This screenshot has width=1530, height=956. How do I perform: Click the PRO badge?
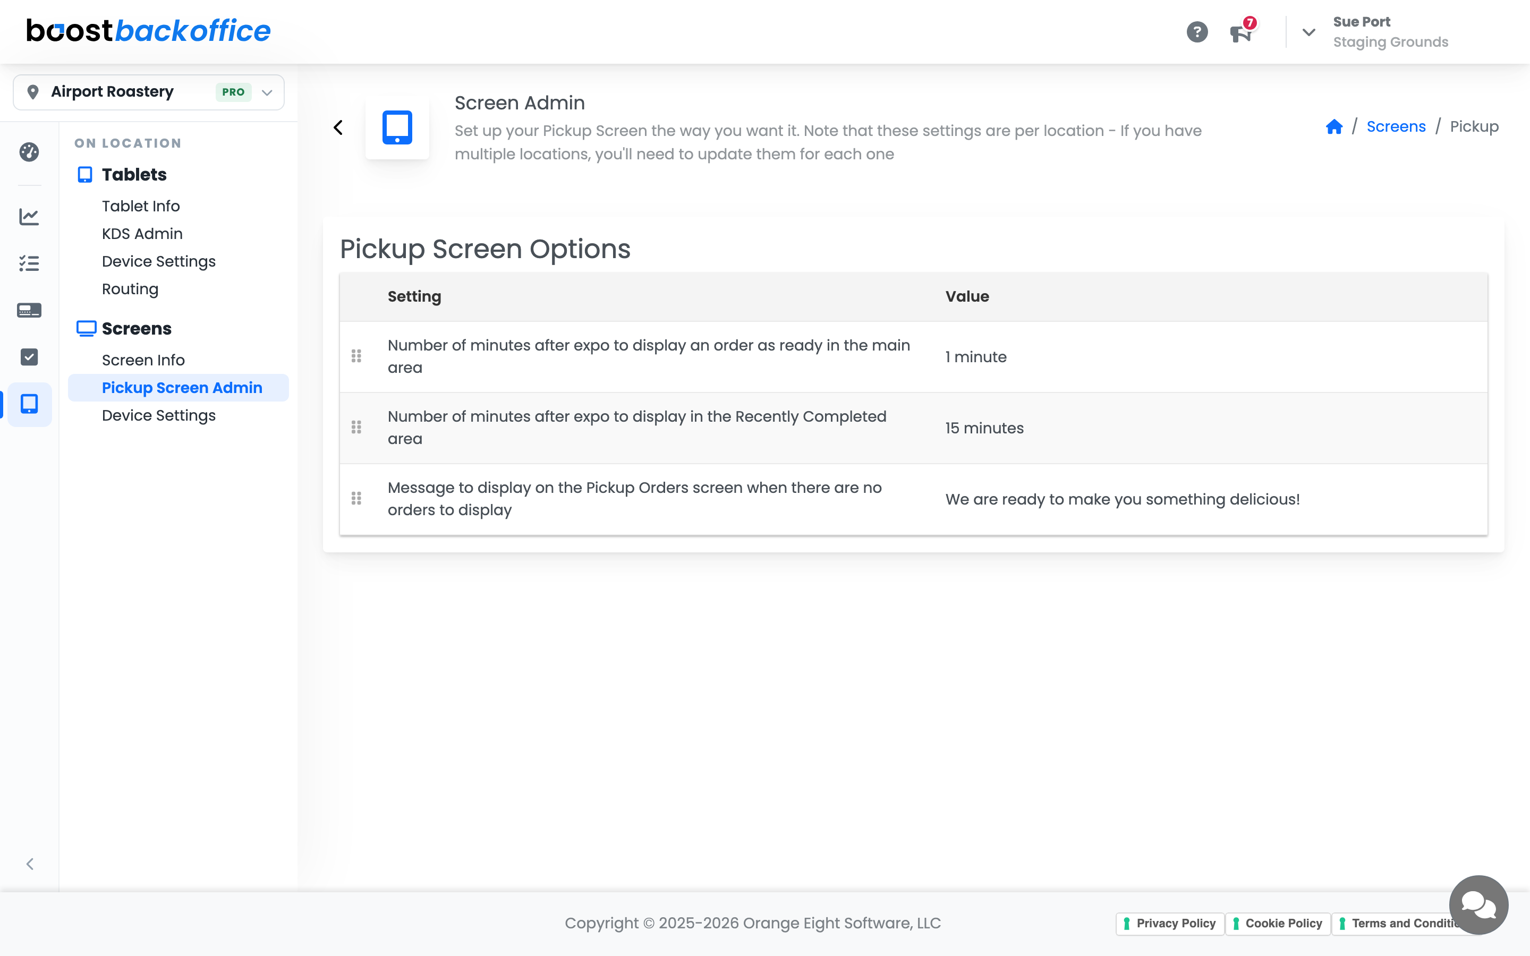click(233, 92)
